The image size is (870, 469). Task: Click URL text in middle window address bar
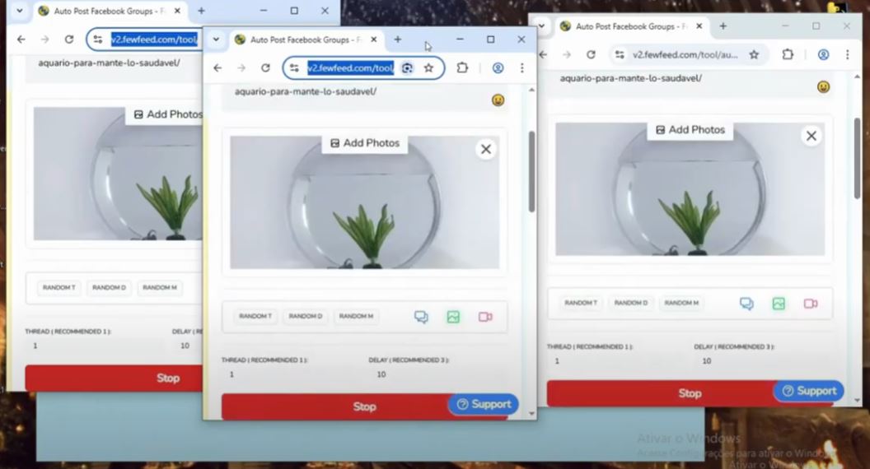[x=351, y=68]
